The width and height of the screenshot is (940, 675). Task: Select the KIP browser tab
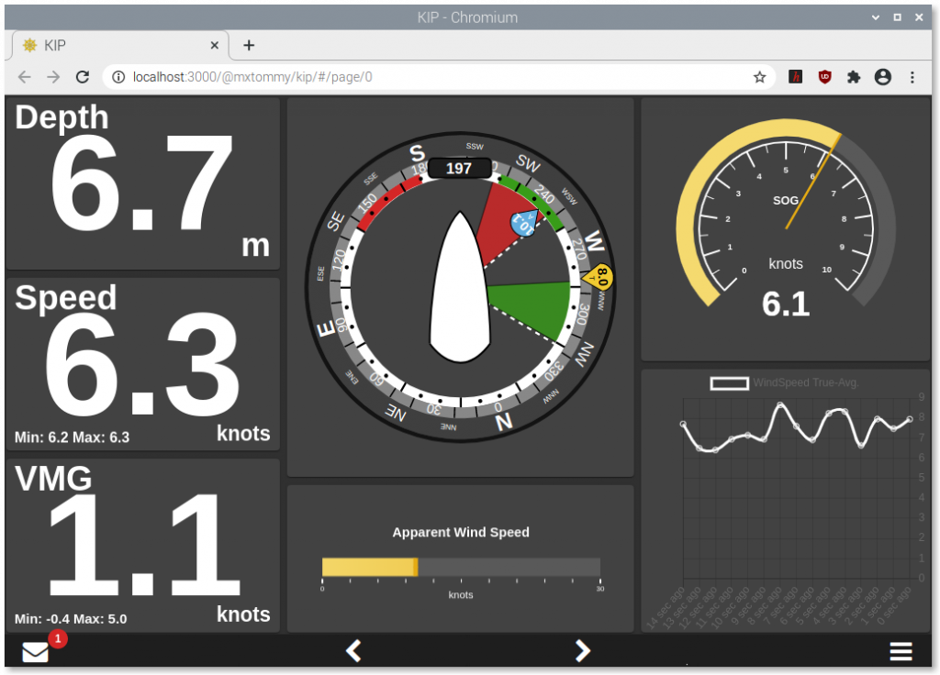click(110, 45)
